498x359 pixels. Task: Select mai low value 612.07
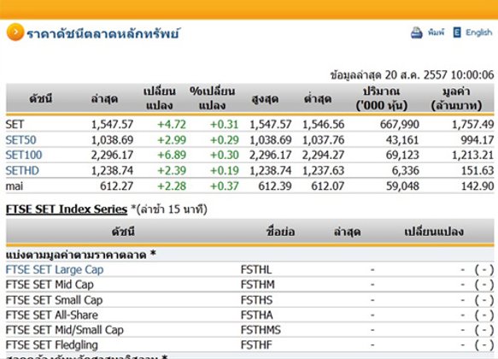point(328,186)
